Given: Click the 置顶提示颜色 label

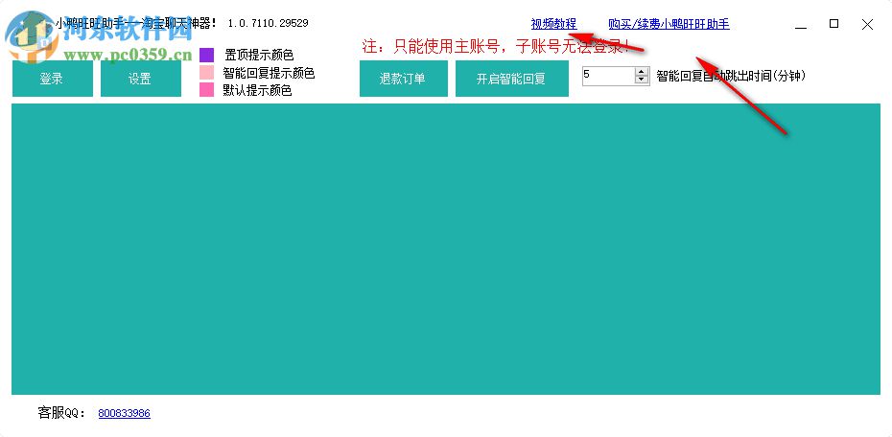Looking at the screenshot, I should 259,56.
